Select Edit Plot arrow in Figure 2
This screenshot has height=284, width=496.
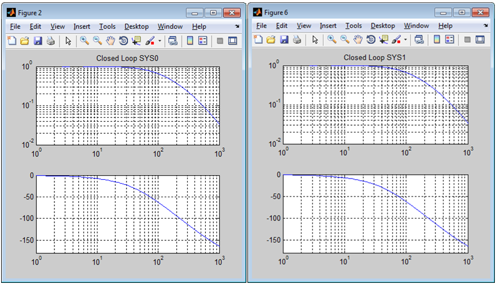[x=68, y=41]
